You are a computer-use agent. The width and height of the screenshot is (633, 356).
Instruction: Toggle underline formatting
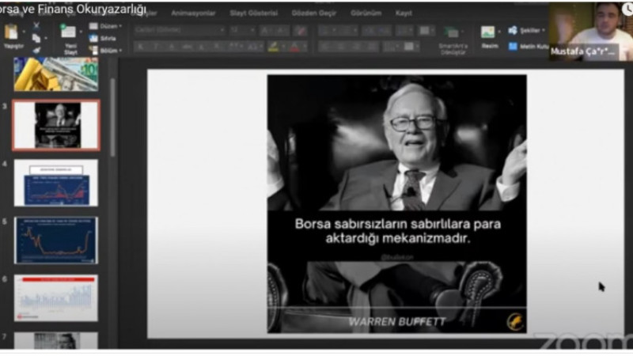pos(172,47)
